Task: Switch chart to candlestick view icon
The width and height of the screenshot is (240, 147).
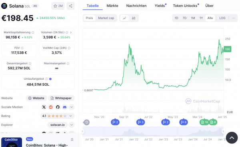Action: coord(134,18)
